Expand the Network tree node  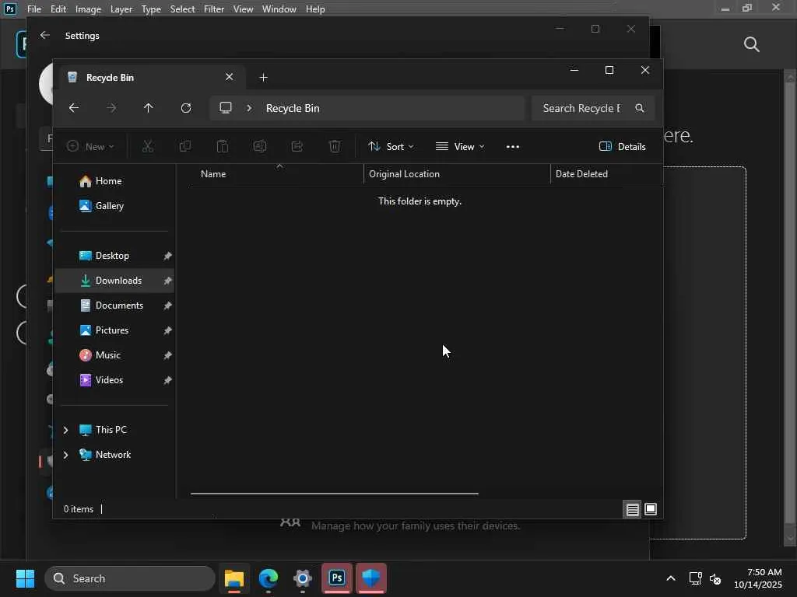click(65, 455)
